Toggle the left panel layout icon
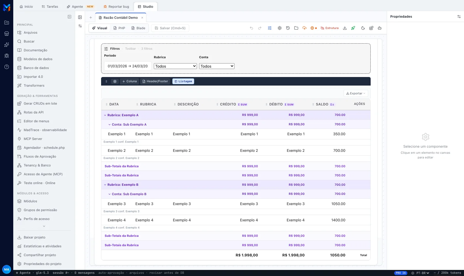464x276 pixels. [80, 17]
